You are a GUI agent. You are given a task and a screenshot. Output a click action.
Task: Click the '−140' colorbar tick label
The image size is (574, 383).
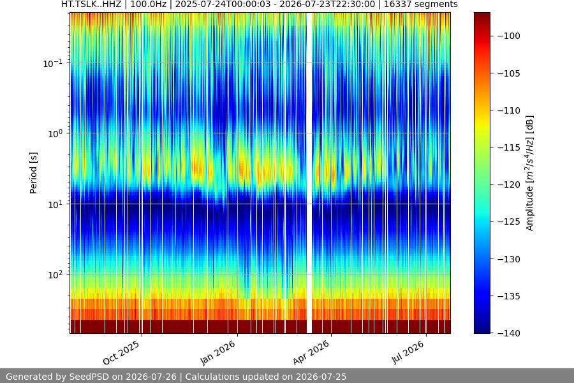coord(508,333)
